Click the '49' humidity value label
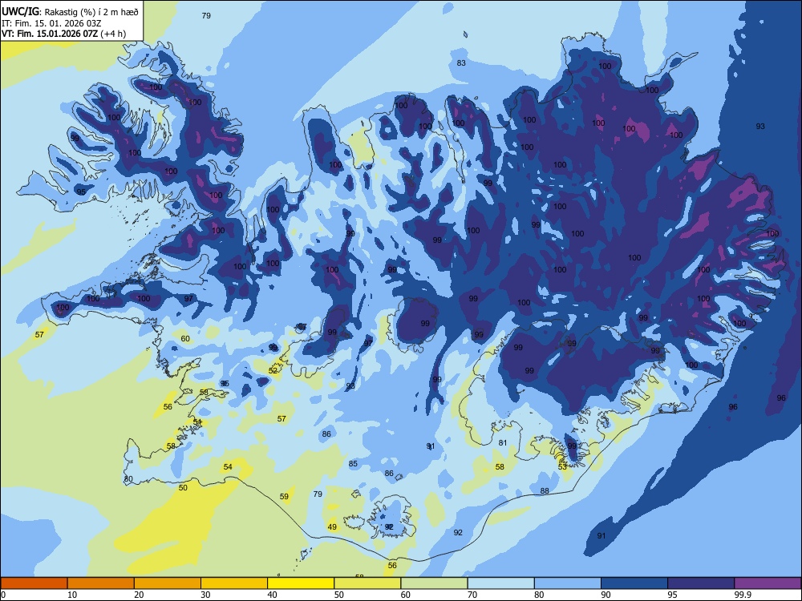The height and width of the screenshot is (601, 802). 333,527
